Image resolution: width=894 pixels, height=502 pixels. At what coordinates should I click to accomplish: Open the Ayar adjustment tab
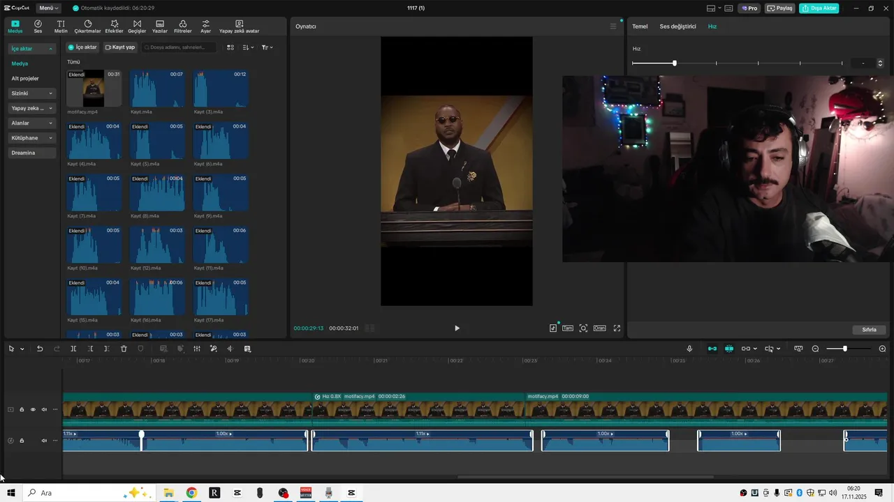tap(205, 26)
